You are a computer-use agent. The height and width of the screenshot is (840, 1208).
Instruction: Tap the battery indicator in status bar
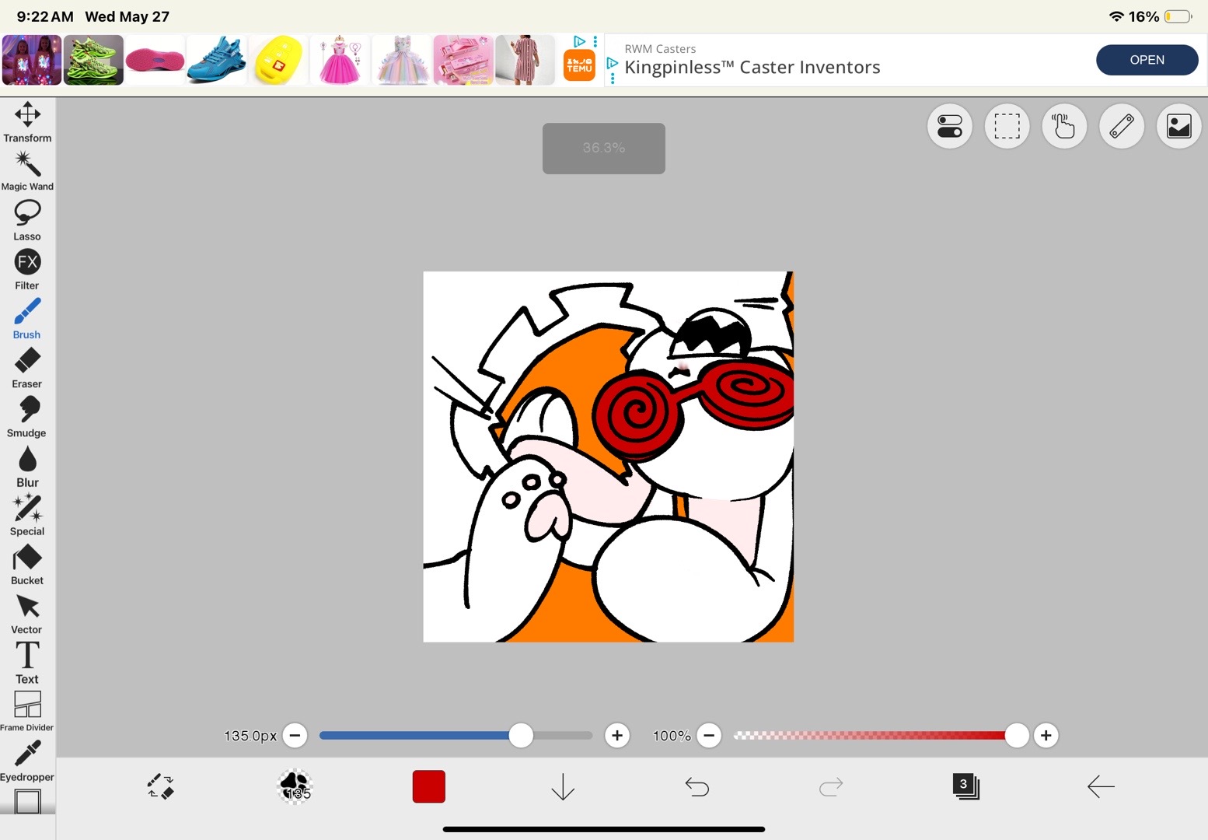click(x=1178, y=16)
